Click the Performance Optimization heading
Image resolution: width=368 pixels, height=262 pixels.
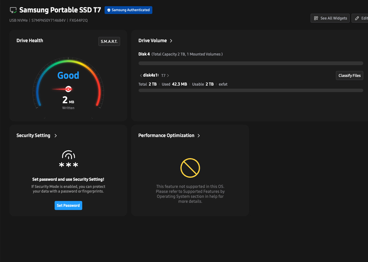(x=166, y=135)
